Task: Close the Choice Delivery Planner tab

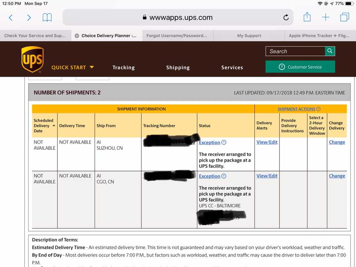Action: click(x=77, y=36)
